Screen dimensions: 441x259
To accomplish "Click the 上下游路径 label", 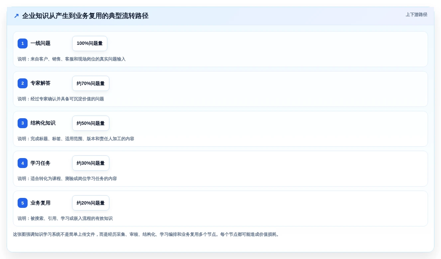I will 416,15.
